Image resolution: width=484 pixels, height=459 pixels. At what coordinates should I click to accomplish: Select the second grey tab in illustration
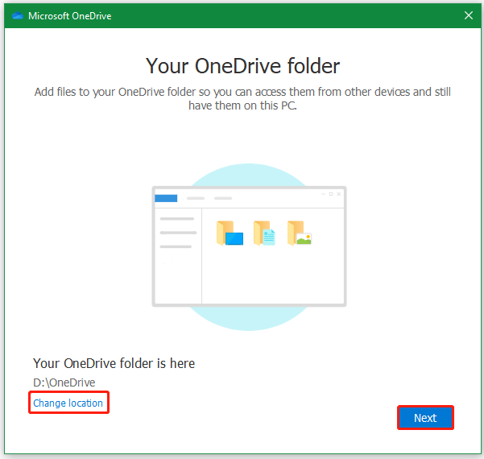223,198
